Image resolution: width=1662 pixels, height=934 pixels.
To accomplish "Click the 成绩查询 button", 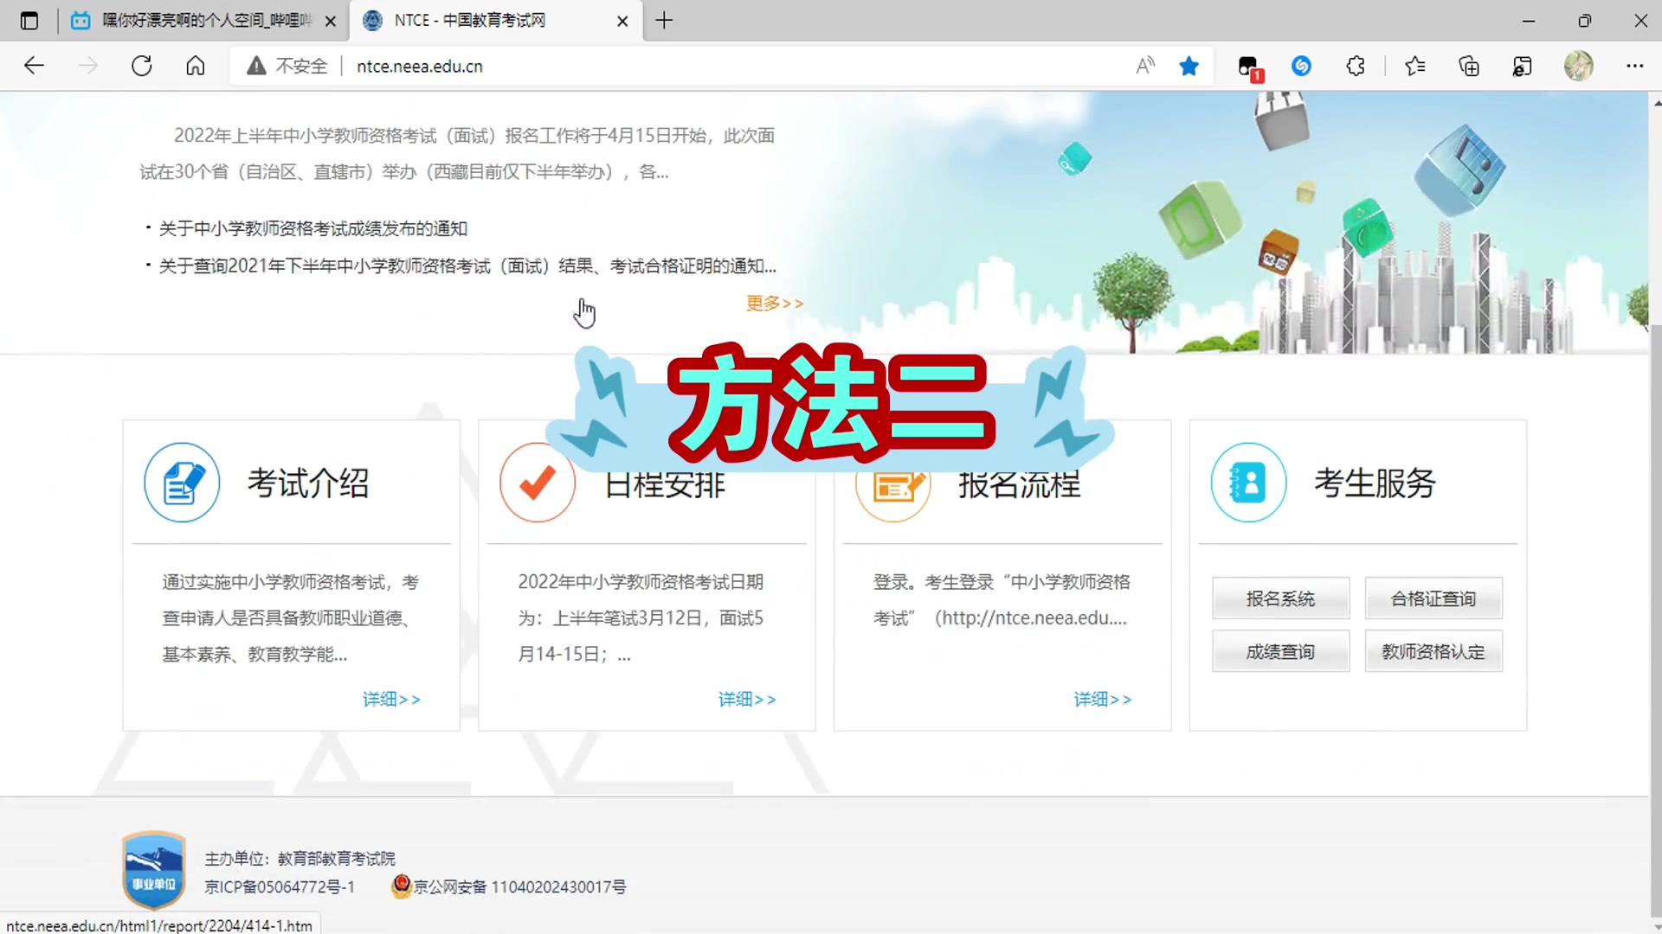I will point(1280,651).
